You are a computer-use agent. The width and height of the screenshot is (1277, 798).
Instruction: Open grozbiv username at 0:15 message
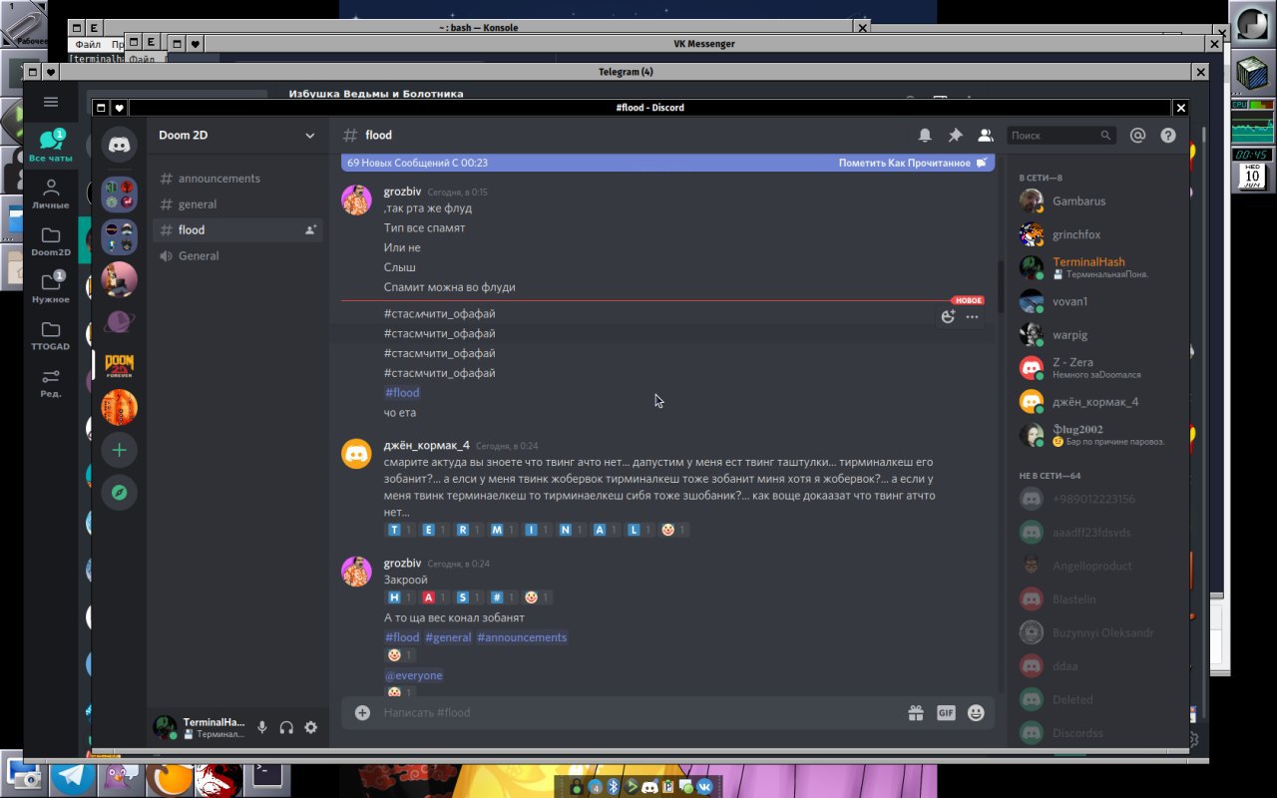point(402,191)
